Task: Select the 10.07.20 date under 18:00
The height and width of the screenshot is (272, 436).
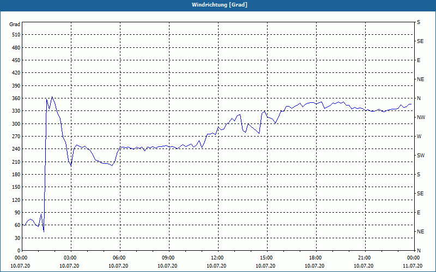Action: click(314, 266)
